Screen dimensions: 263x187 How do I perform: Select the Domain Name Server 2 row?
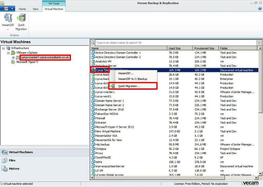point(175,105)
